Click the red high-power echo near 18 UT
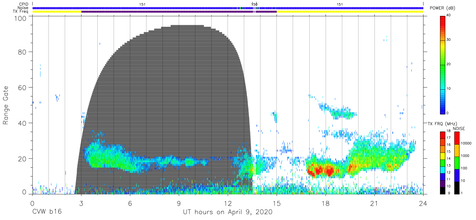This screenshot has width=476, height=220. click(329, 170)
